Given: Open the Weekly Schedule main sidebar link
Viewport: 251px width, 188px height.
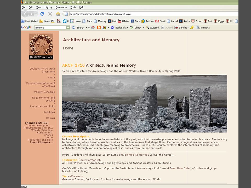Looking at the screenshot, I should click(x=44, y=92).
